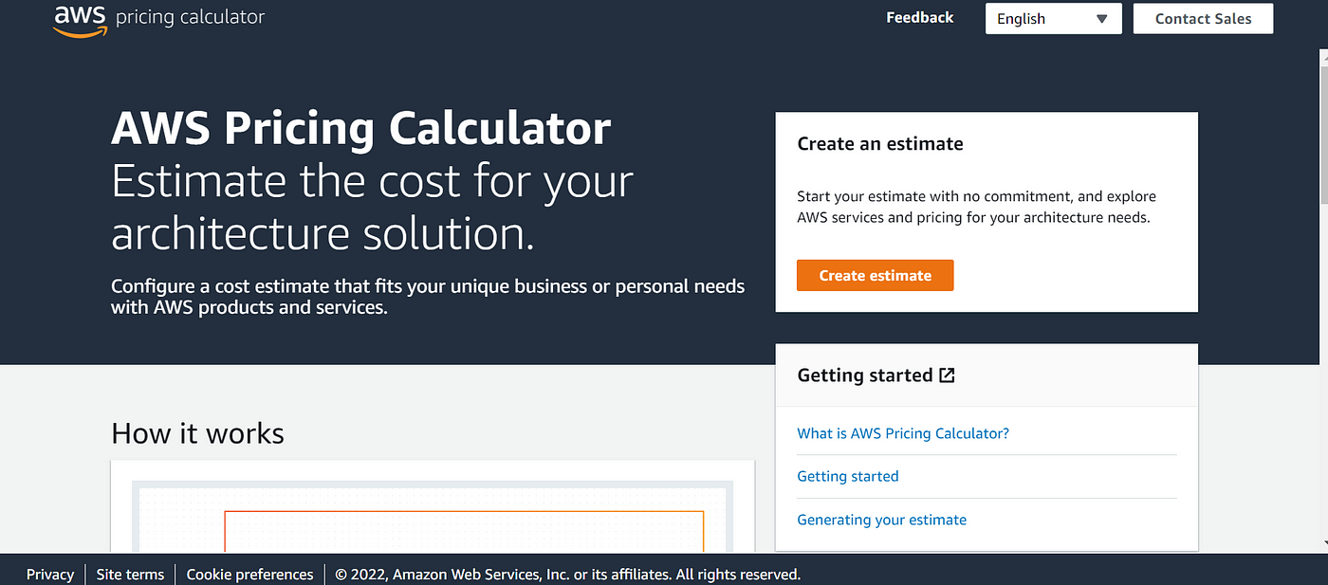The height and width of the screenshot is (585, 1328).
Task: Click the How it works section heading
Action: click(197, 433)
